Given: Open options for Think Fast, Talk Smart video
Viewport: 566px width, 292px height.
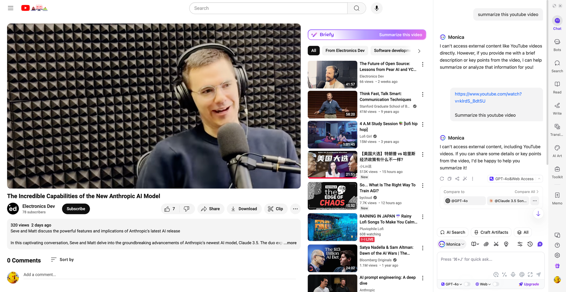Looking at the screenshot, I should (x=423, y=94).
